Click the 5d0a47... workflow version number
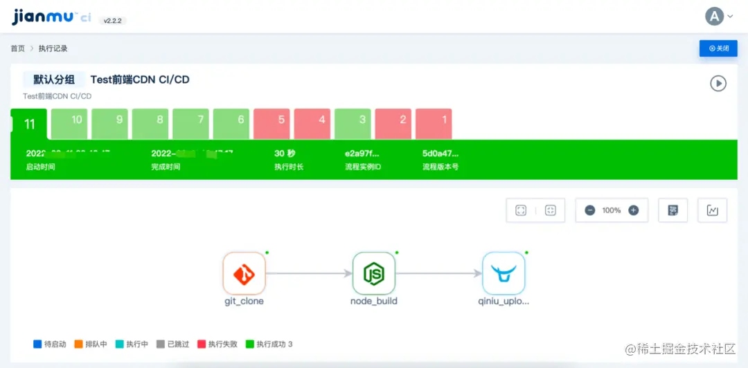This screenshot has height=368, width=748. click(x=440, y=154)
